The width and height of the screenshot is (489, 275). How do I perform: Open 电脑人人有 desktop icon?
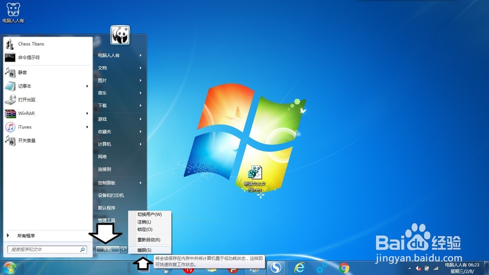coord(13,13)
